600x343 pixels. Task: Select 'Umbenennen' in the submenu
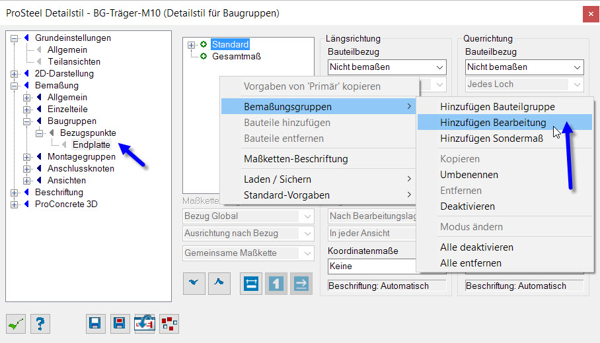click(505, 175)
